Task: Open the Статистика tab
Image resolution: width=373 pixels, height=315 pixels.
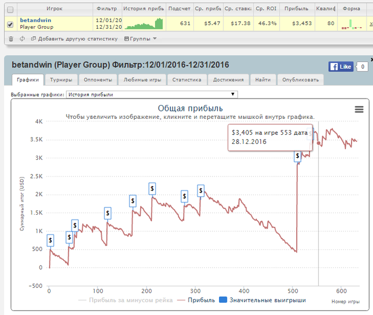Action: pos(186,80)
